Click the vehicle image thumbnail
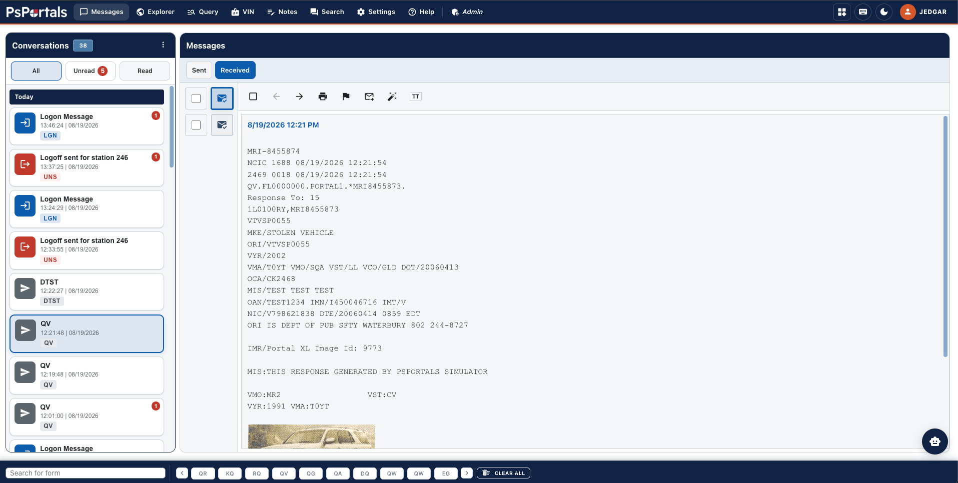 (x=312, y=436)
